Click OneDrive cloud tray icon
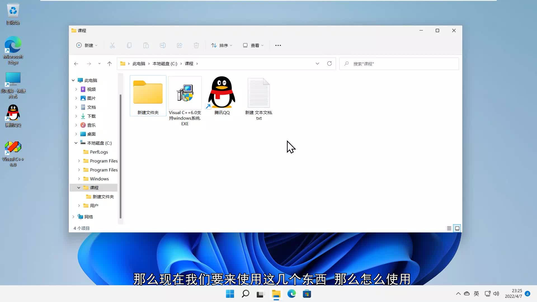This screenshot has width=537, height=302. click(x=467, y=294)
